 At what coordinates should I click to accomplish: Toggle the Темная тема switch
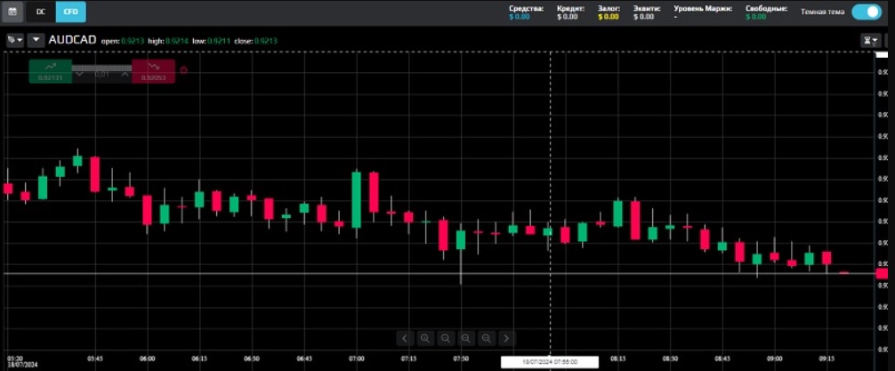pyautogui.click(x=867, y=12)
